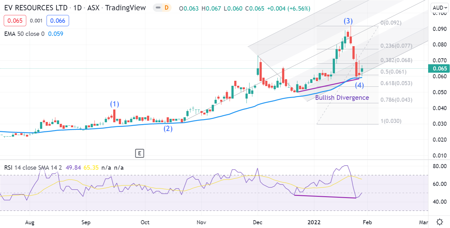This screenshot has height=228, width=450.
Task: Open the AUD currency dropdown
Action: 440,8
